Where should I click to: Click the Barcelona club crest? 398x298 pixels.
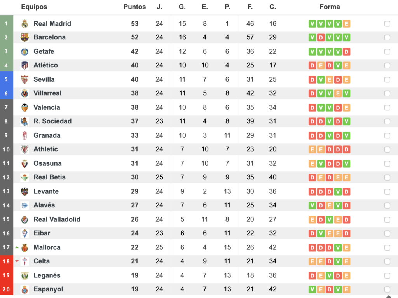coord(24,37)
